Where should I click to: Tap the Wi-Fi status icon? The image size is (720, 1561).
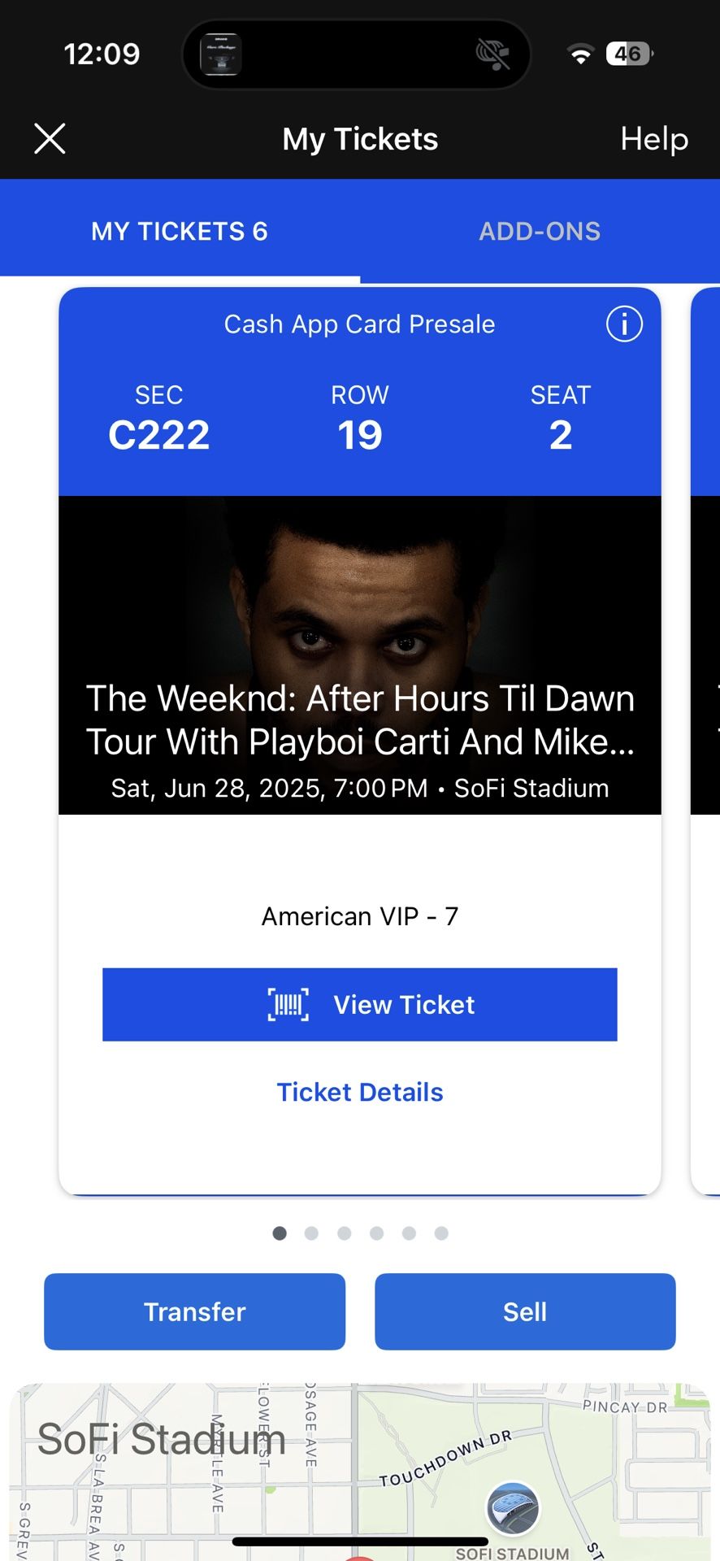pyautogui.click(x=580, y=54)
